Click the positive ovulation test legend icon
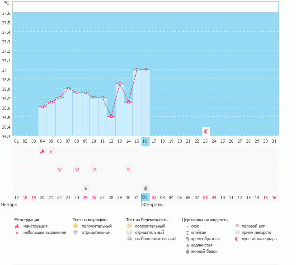Image resolution: width=296 pixels, height=265 pixels. tap(76, 226)
